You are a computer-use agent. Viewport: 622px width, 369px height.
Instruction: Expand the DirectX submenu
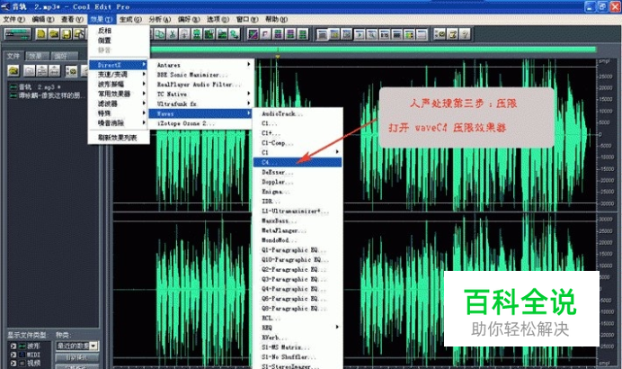(x=119, y=65)
